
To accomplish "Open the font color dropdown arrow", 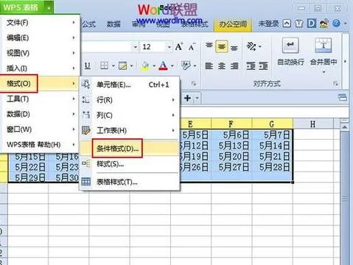I will (x=172, y=66).
